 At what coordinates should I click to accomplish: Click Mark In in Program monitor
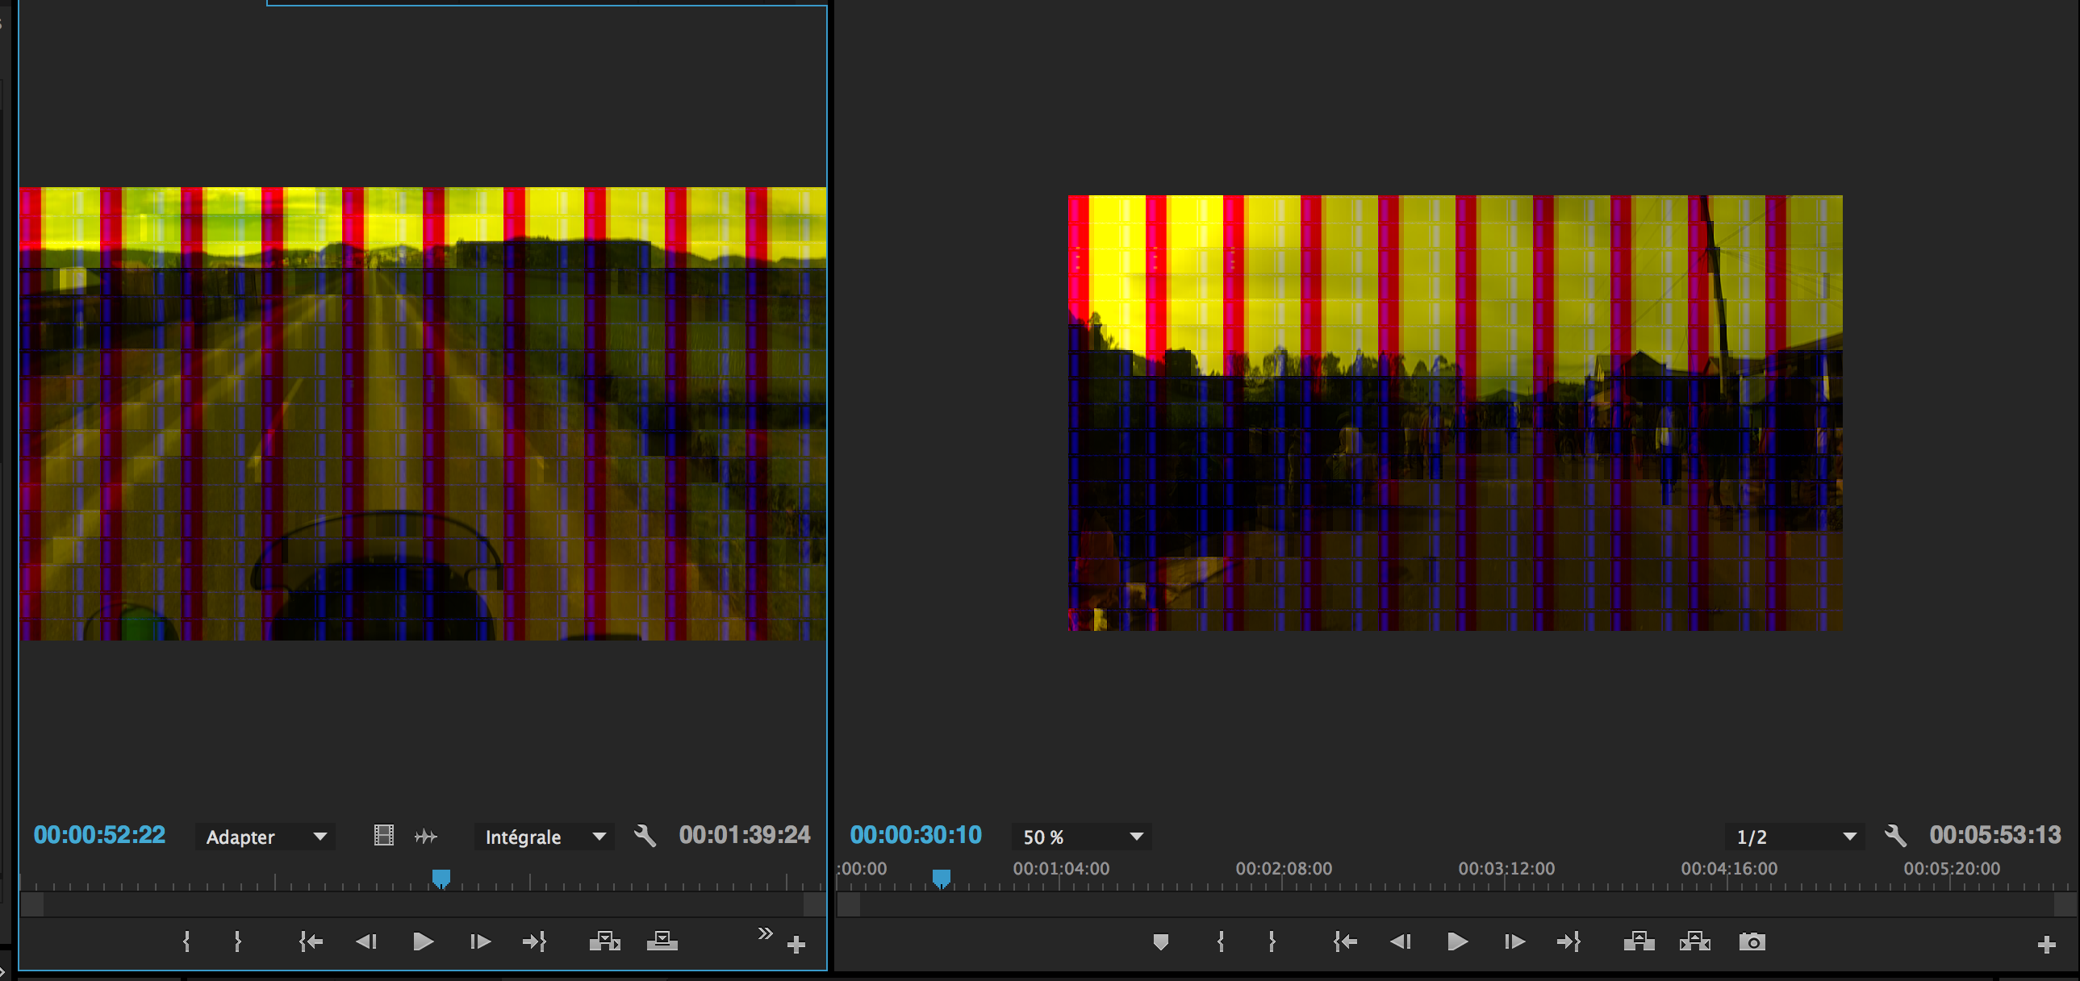point(1221,941)
